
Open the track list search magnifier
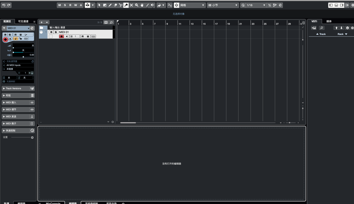click(x=111, y=22)
